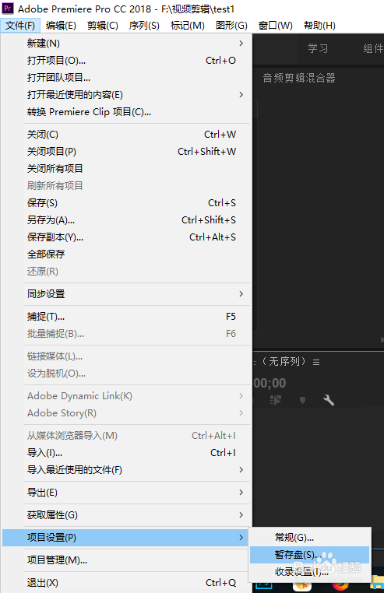The width and height of the screenshot is (384, 593).
Task: Expand 打开最近使用的内容(E) submenu
Action: click(127, 94)
